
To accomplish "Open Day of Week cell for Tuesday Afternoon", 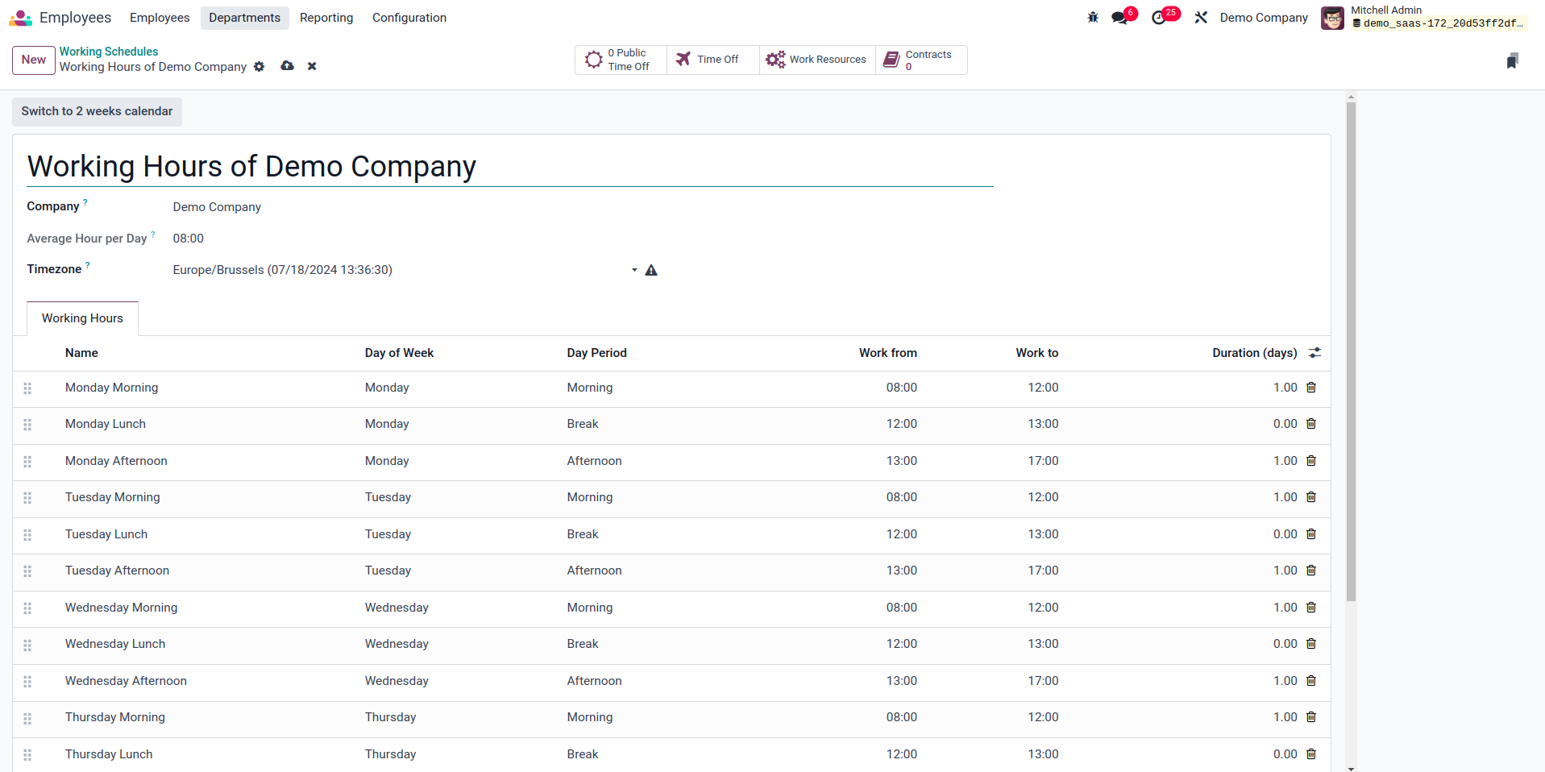I will (x=459, y=571).
